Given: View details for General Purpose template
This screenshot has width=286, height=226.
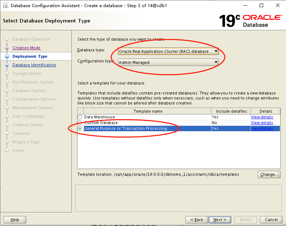Looking at the screenshot, I should [262, 128].
